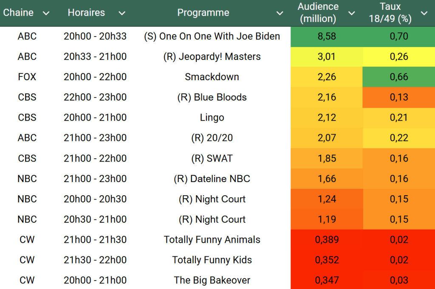Select the green 8,58 audience cell
The width and height of the screenshot is (435, 289).
coord(327,36)
